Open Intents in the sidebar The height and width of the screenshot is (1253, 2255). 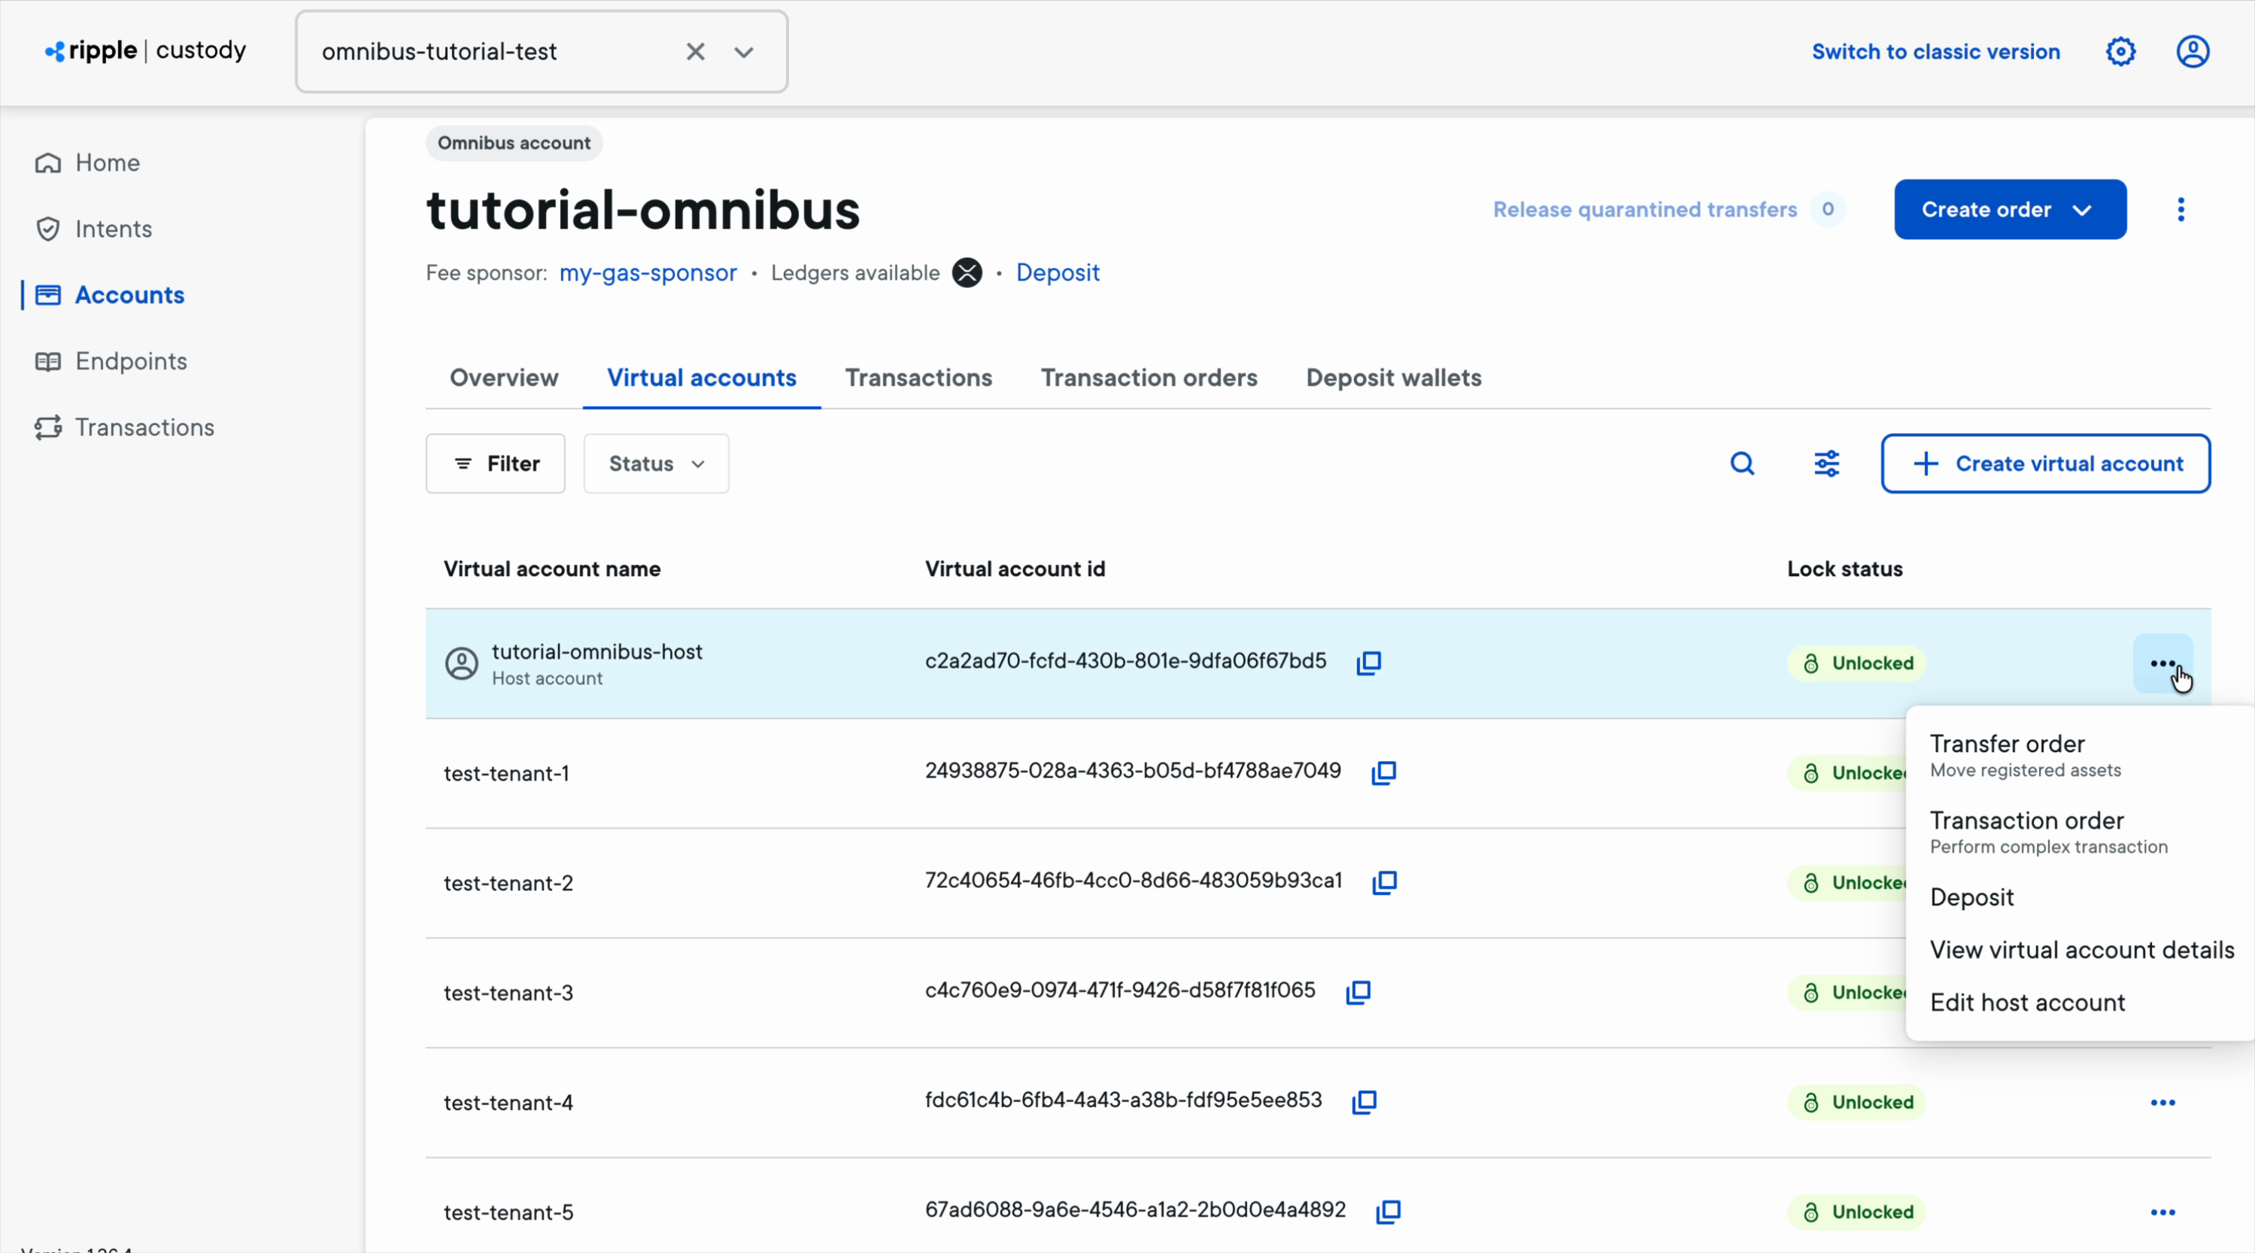[x=114, y=229]
